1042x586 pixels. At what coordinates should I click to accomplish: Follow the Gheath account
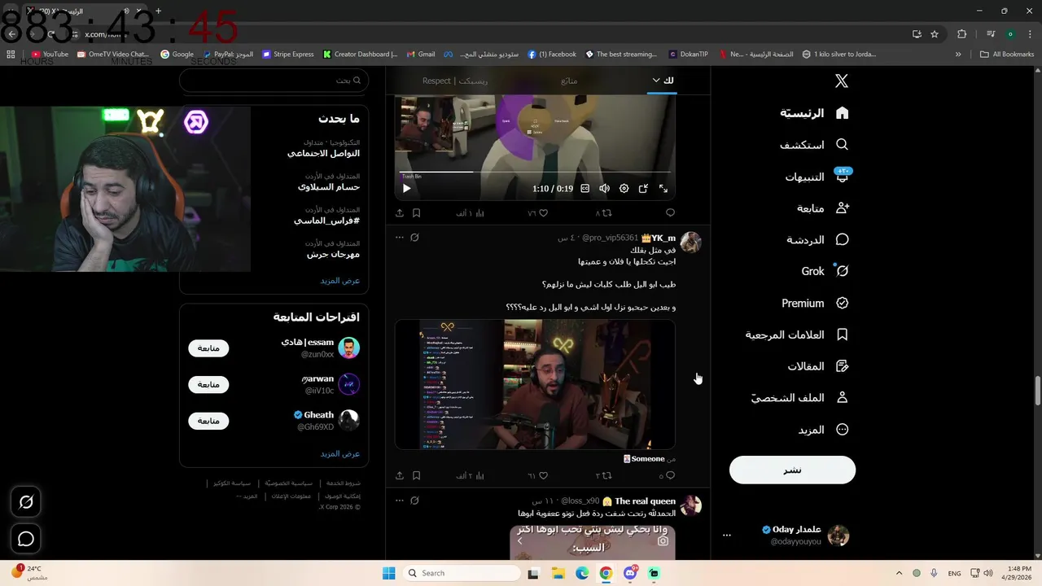208,421
